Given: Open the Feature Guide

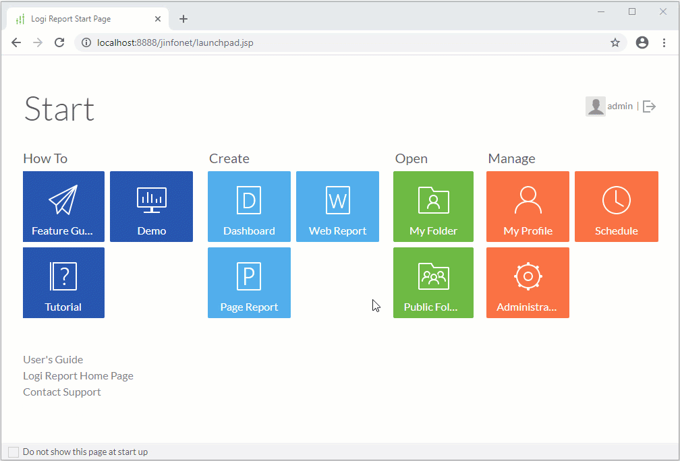Looking at the screenshot, I should [x=63, y=206].
